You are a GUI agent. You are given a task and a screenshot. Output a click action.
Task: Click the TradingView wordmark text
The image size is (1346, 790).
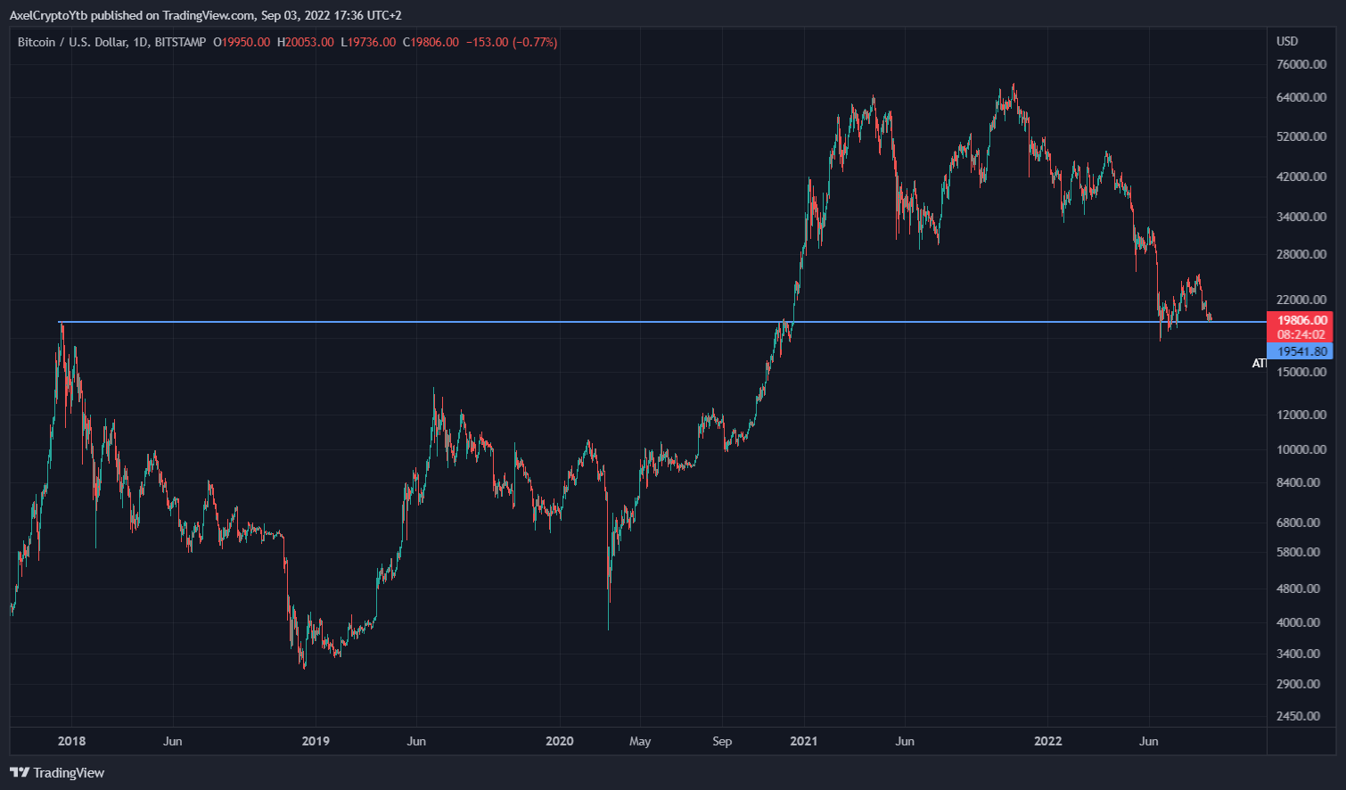[71, 772]
